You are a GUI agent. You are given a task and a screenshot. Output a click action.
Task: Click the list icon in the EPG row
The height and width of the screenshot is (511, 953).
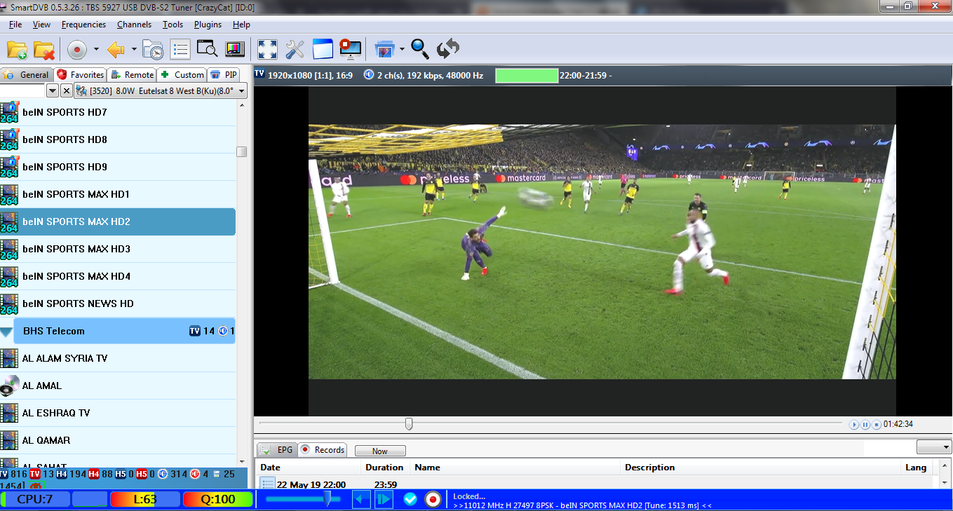pos(267,484)
